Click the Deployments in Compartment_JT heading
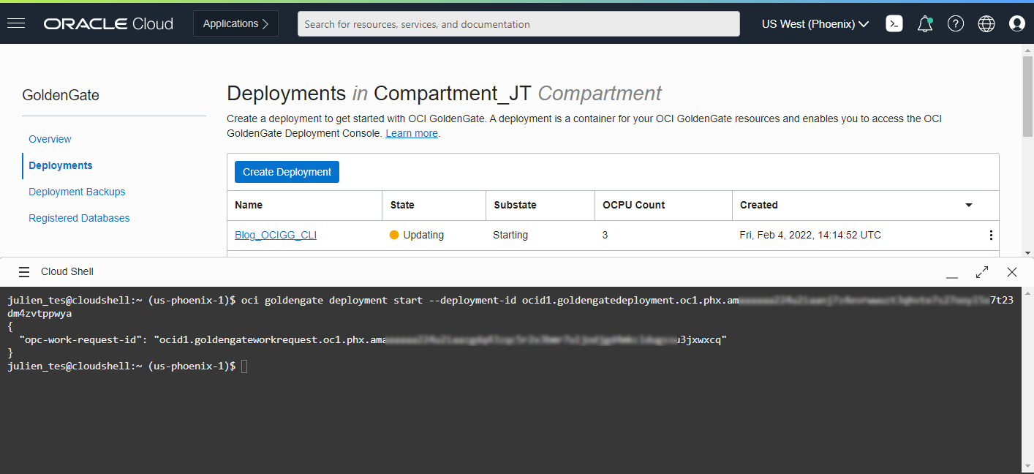The image size is (1034, 474). click(444, 94)
